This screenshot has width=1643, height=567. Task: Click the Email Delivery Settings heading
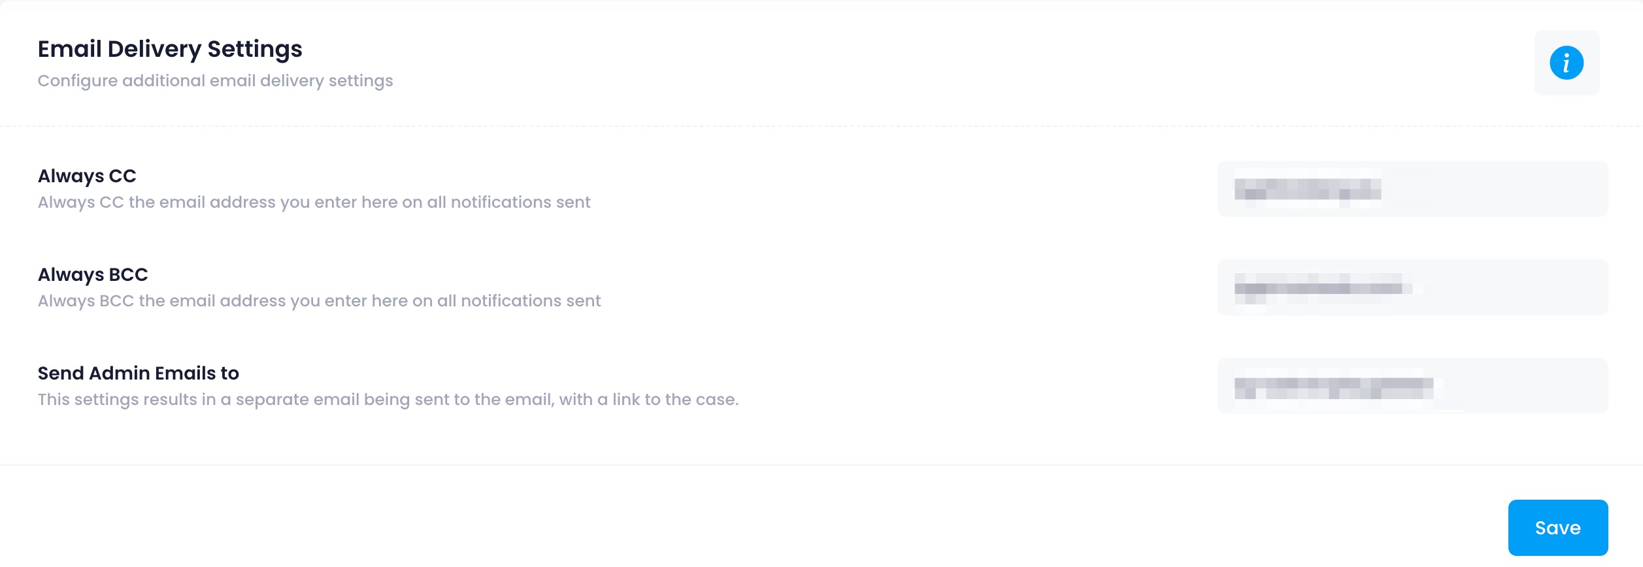pyautogui.click(x=170, y=47)
